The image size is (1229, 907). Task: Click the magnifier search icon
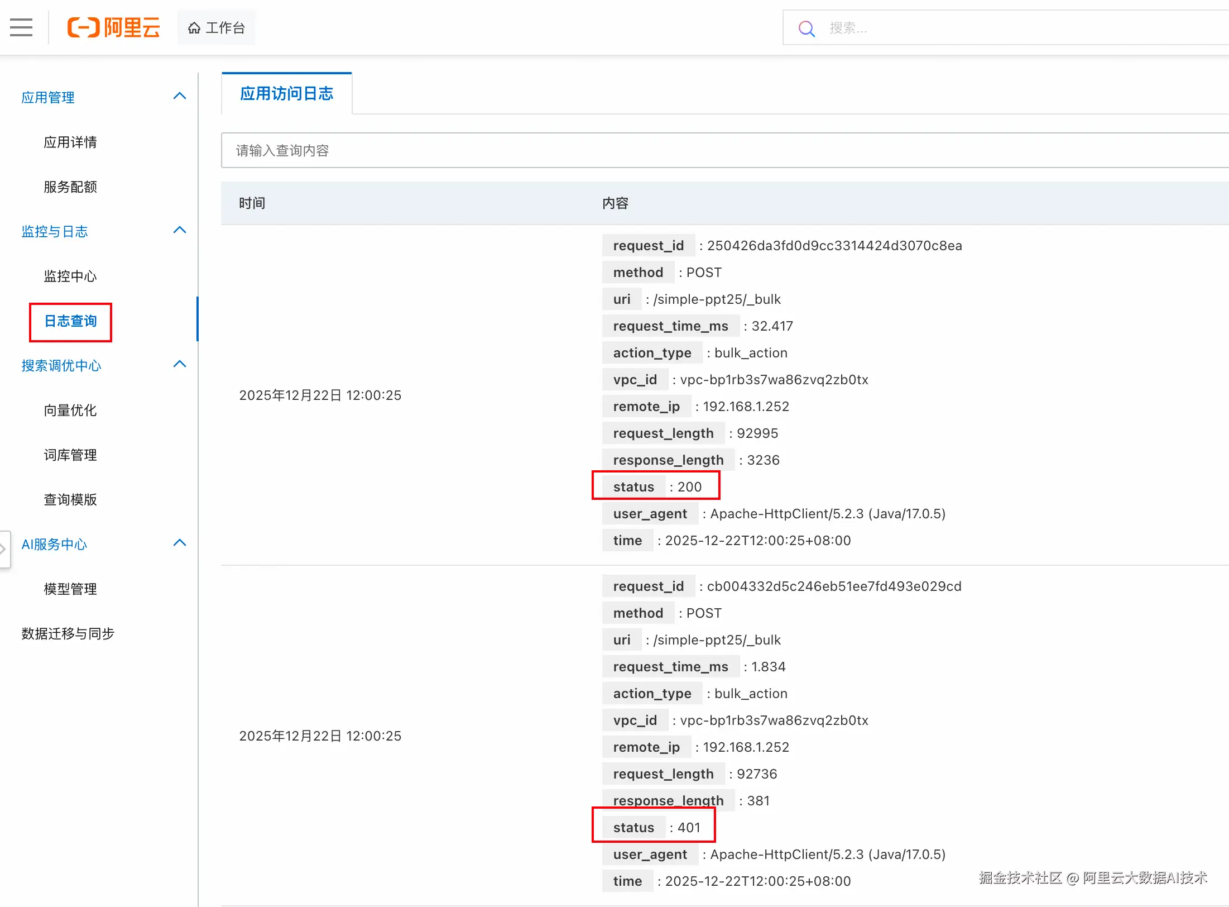(806, 28)
